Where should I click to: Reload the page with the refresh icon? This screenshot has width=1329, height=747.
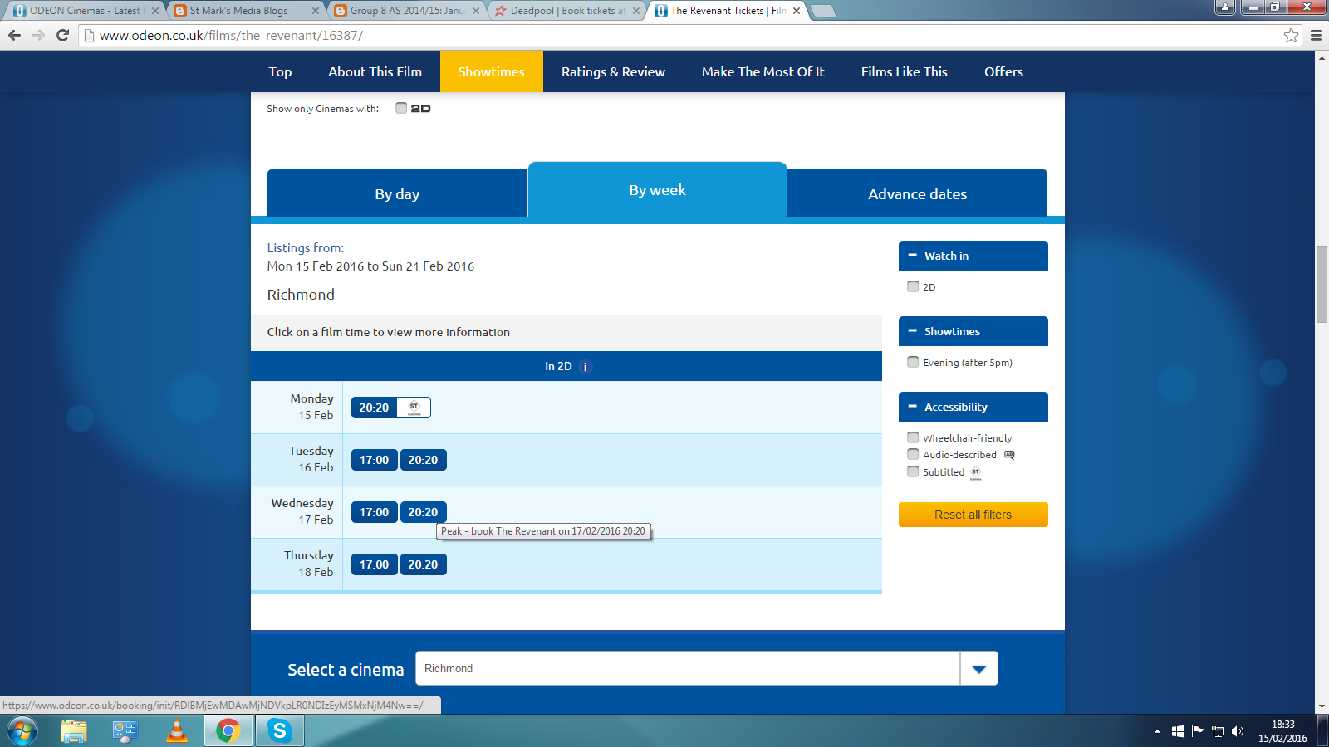[x=62, y=35]
